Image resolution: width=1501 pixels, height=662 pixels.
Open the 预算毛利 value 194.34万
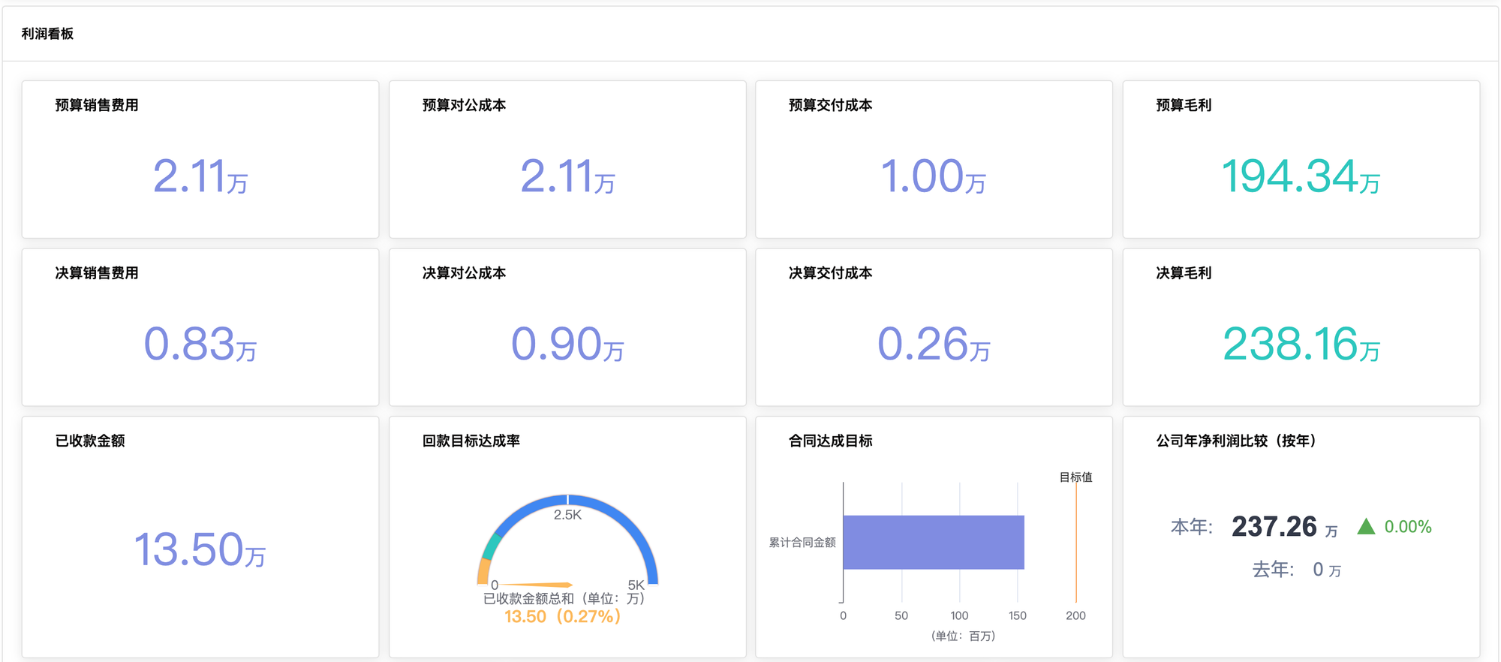[1300, 177]
